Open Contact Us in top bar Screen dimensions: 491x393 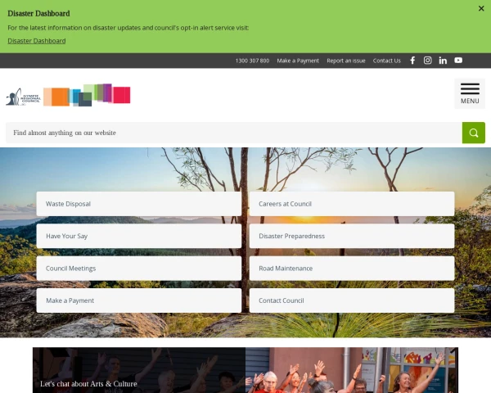387,61
